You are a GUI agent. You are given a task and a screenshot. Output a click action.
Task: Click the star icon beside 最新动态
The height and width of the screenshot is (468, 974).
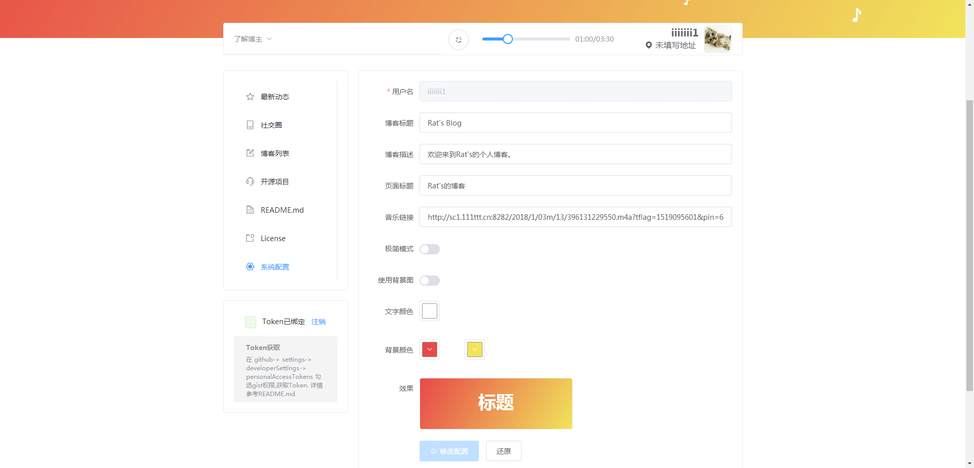coord(250,97)
